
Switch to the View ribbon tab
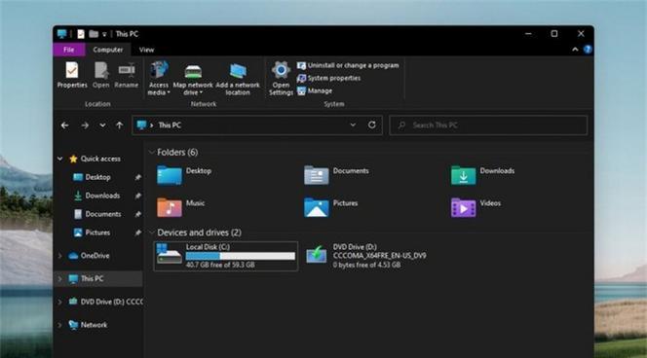point(146,50)
